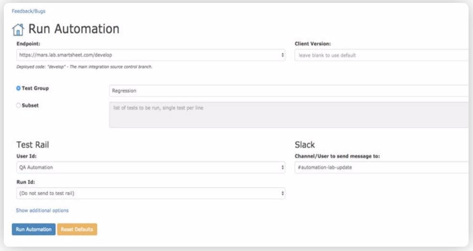Open the Run Id dropdown
The height and width of the screenshot is (251, 473).
click(151, 193)
